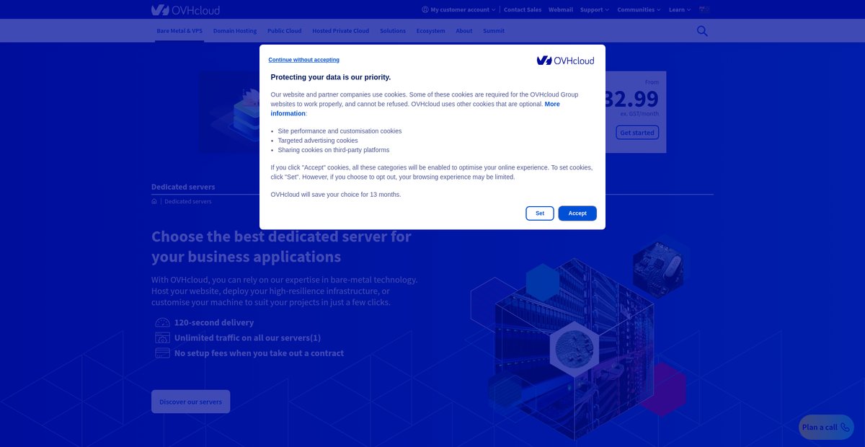Open the Webmail link

point(561,10)
